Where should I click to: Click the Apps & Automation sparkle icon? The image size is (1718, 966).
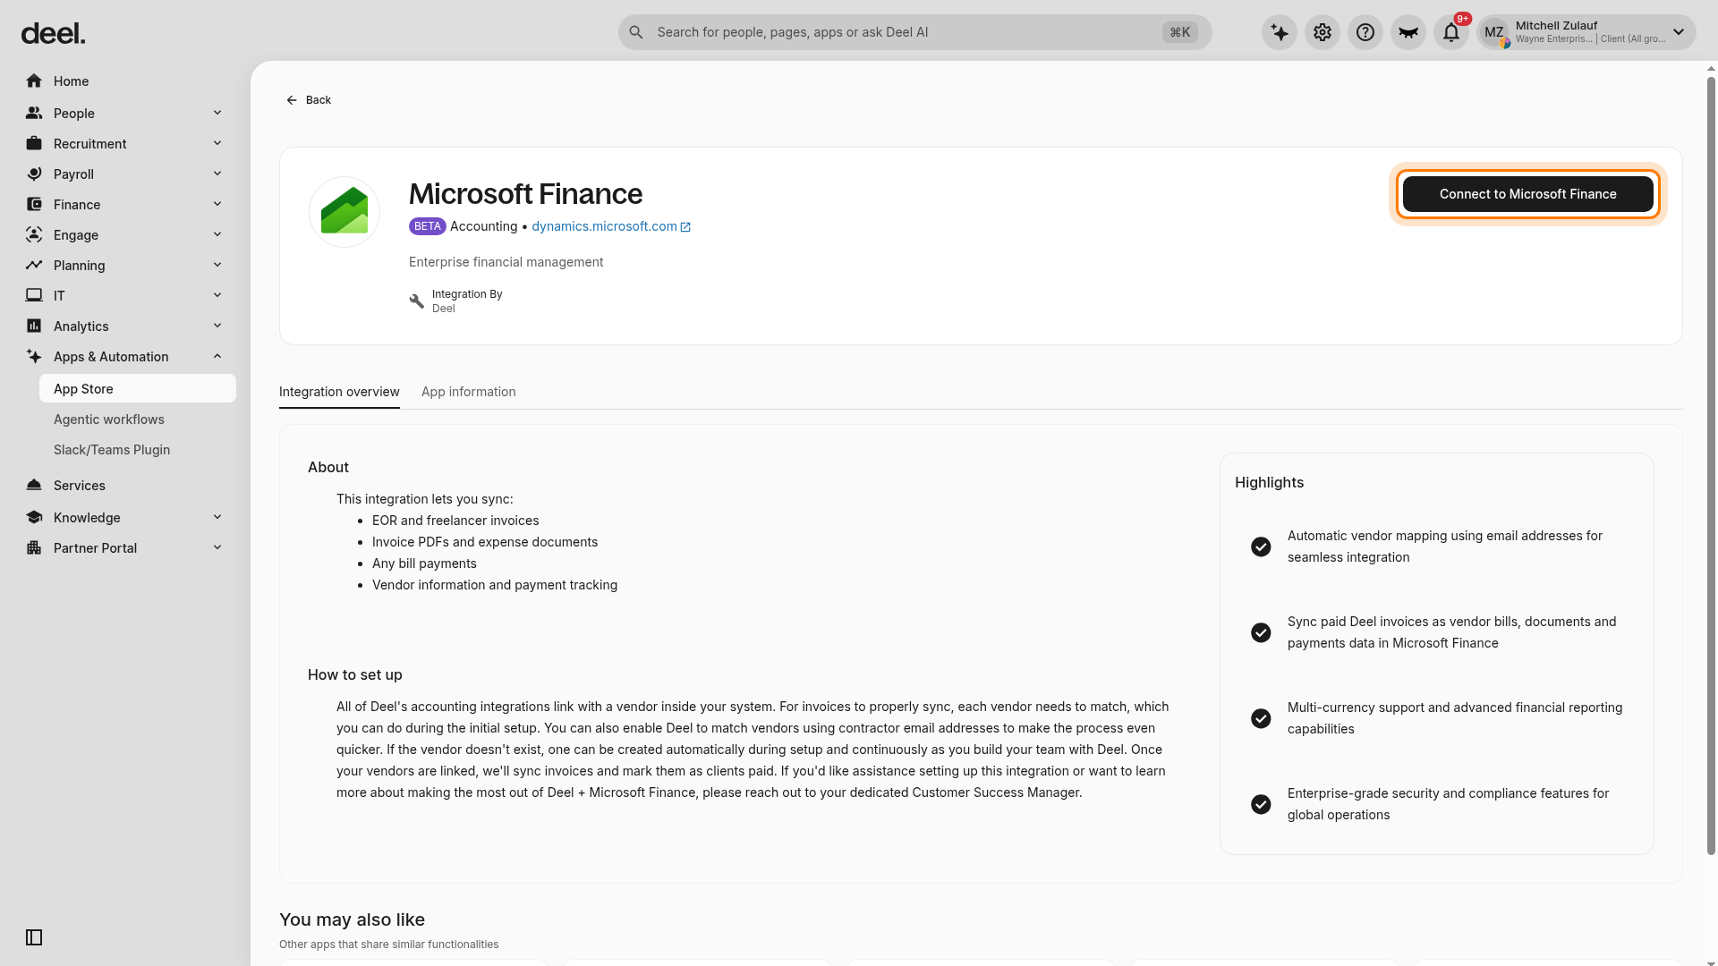coord(34,357)
